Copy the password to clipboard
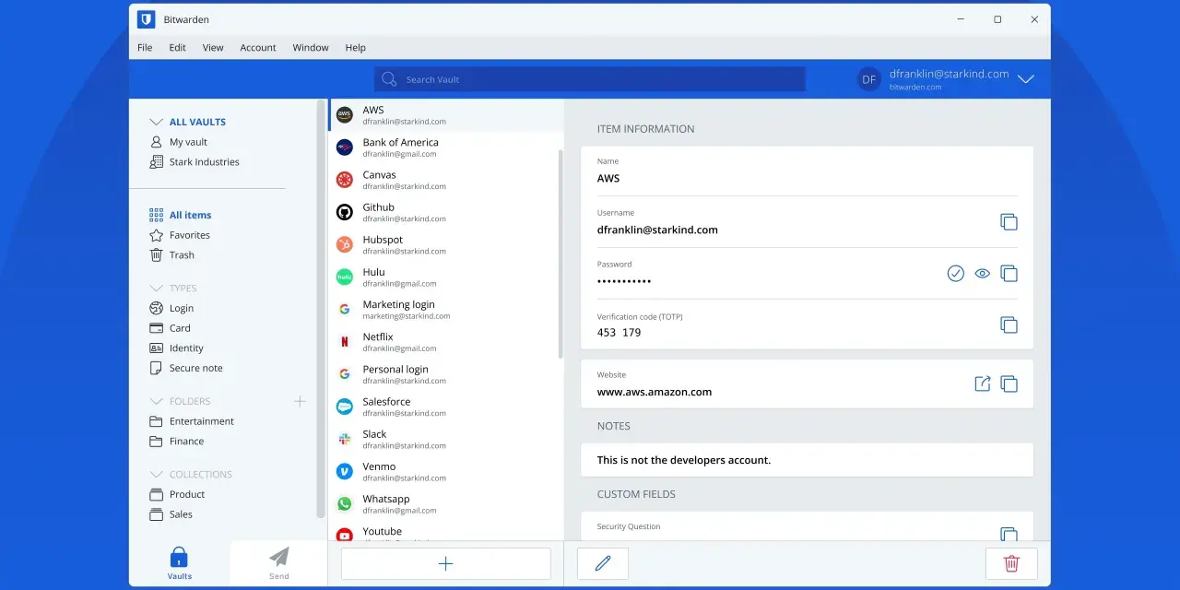The image size is (1180, 590). coord(1009,274)
